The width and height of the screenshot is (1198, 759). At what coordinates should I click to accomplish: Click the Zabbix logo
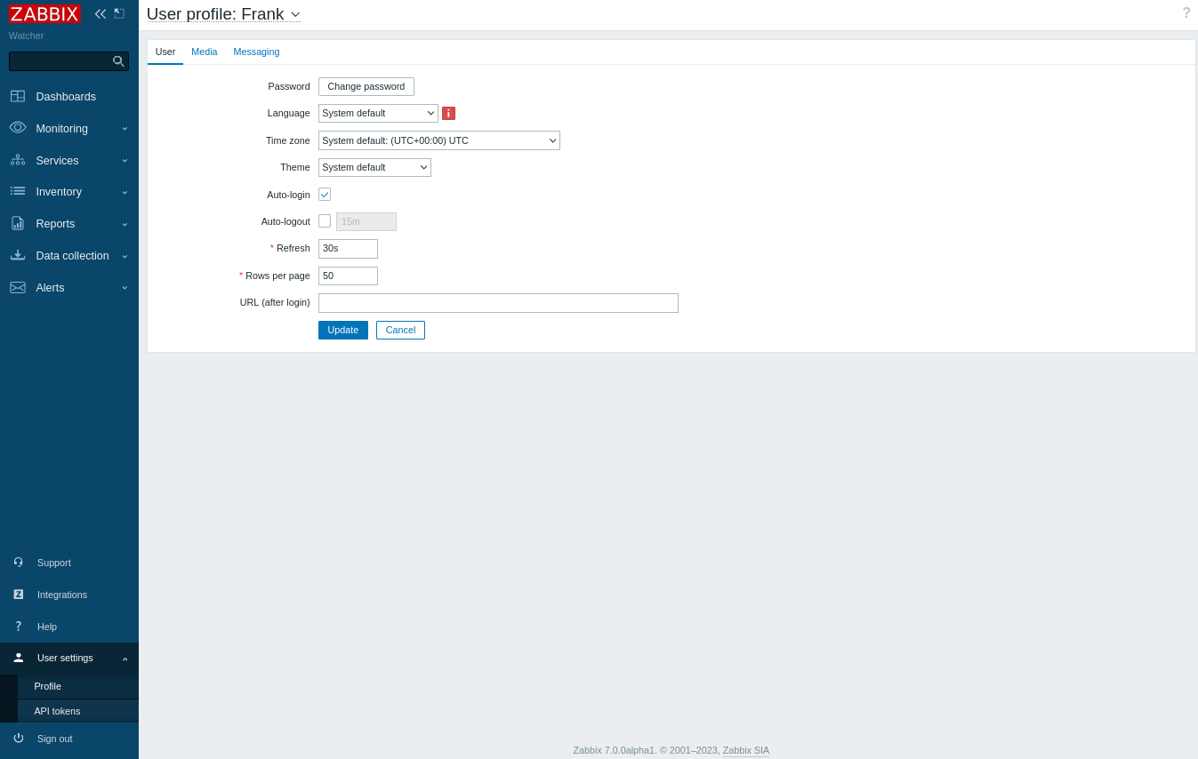(44, 14)
